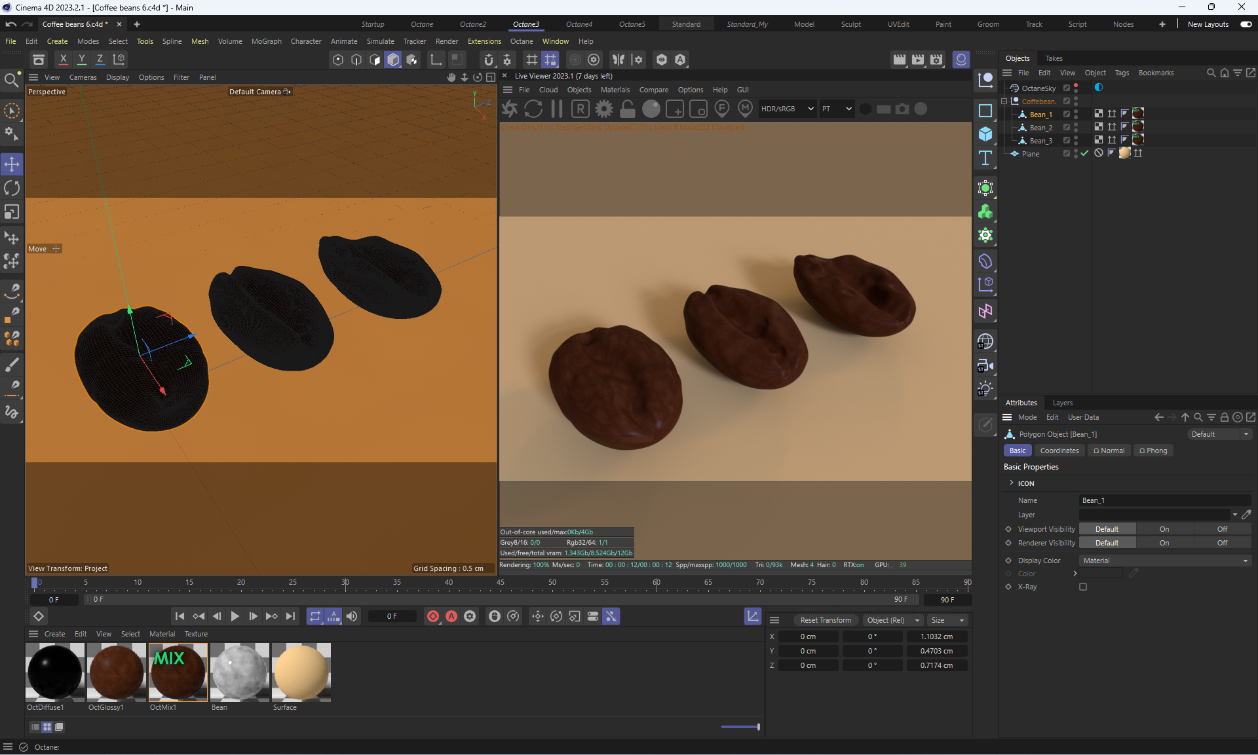The width and height of the screenshot is (1258, 755).
Task: Click the Live Viewer restart render icon
Action: click(x=533, y=109)
